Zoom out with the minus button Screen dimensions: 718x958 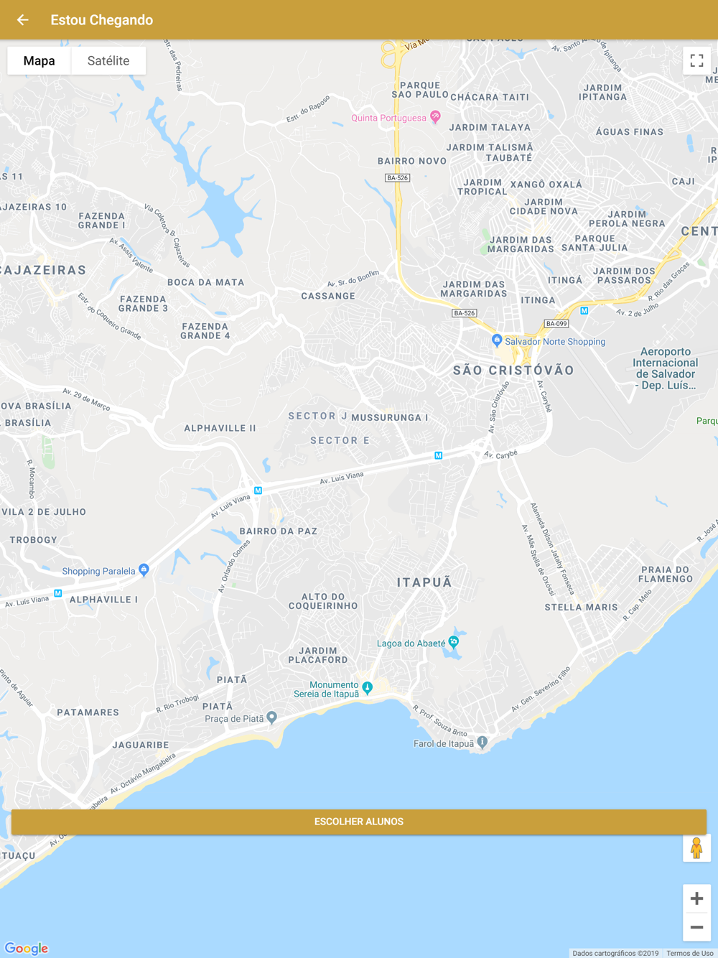pos(696,927)
